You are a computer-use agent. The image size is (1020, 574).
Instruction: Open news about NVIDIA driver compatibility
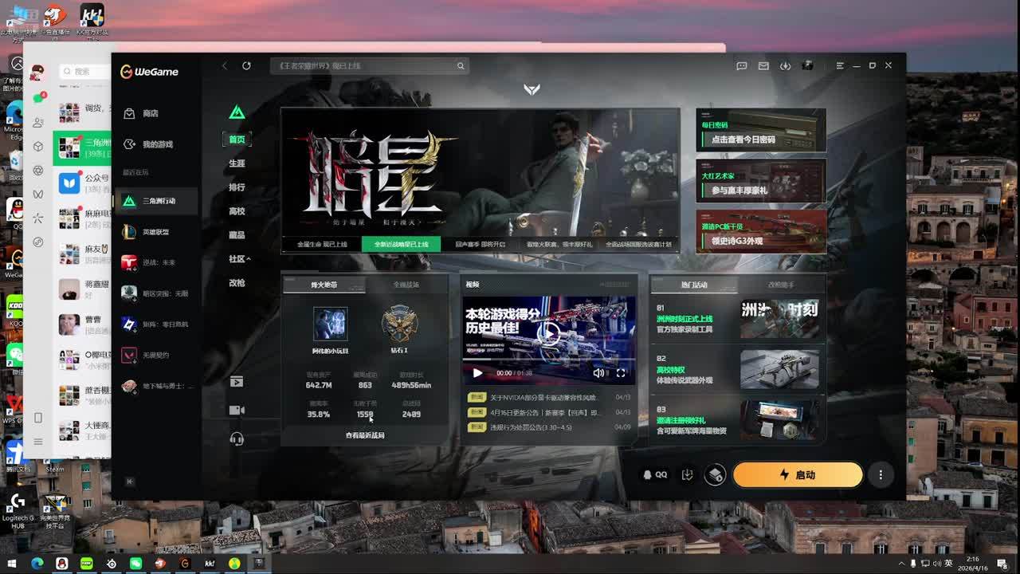[549, 397]
